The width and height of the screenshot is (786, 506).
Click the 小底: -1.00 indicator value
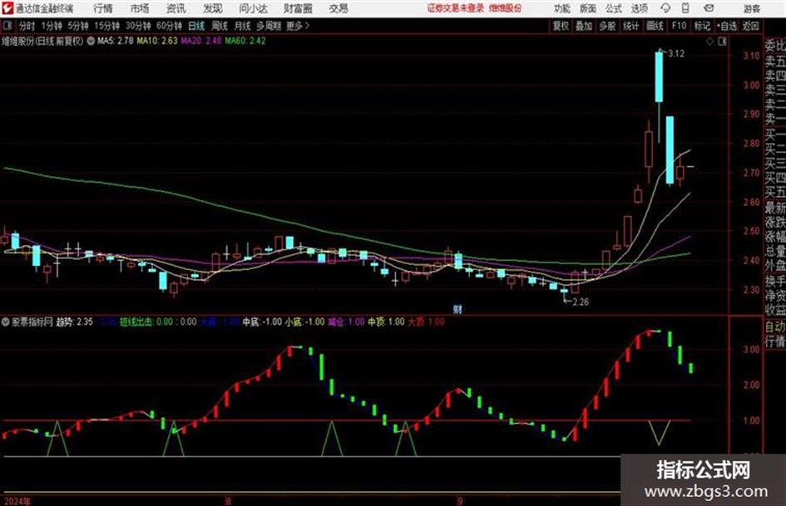coord(304,322)
